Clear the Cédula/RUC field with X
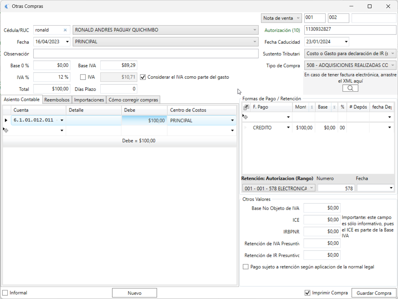398x299 pixels. click(65, 30)
